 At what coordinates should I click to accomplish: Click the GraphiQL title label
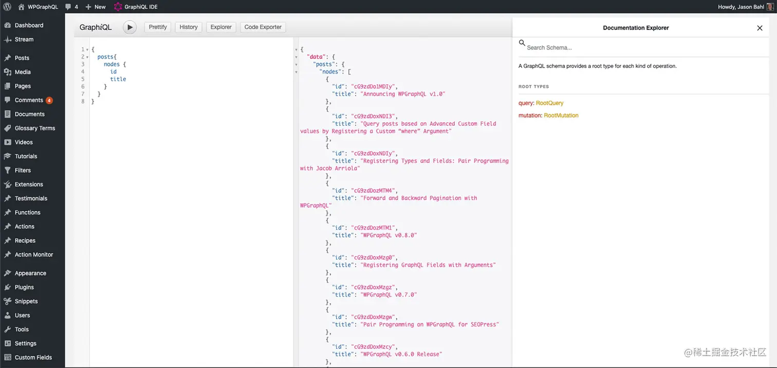(x=96, y=27)
